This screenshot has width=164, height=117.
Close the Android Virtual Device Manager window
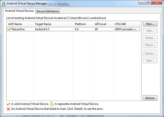point(157,3)
